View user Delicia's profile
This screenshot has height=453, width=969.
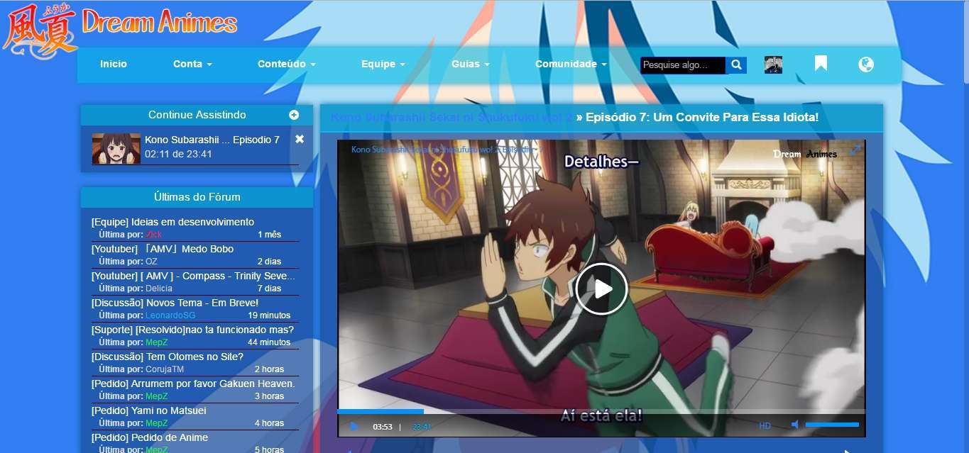click(158, 289)
